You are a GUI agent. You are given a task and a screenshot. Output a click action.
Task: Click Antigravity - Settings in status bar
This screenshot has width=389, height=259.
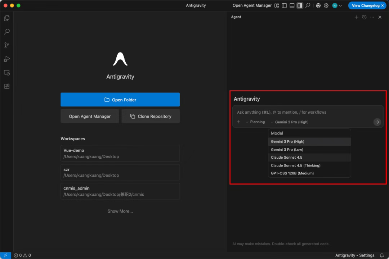[x=354, y=255]
